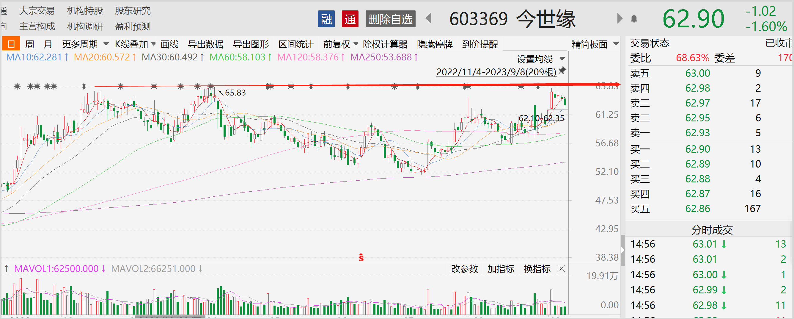Click the red S marker on chart
This screenshot has width=794, height=319.
pyautogui.click(x=361, y=257)
